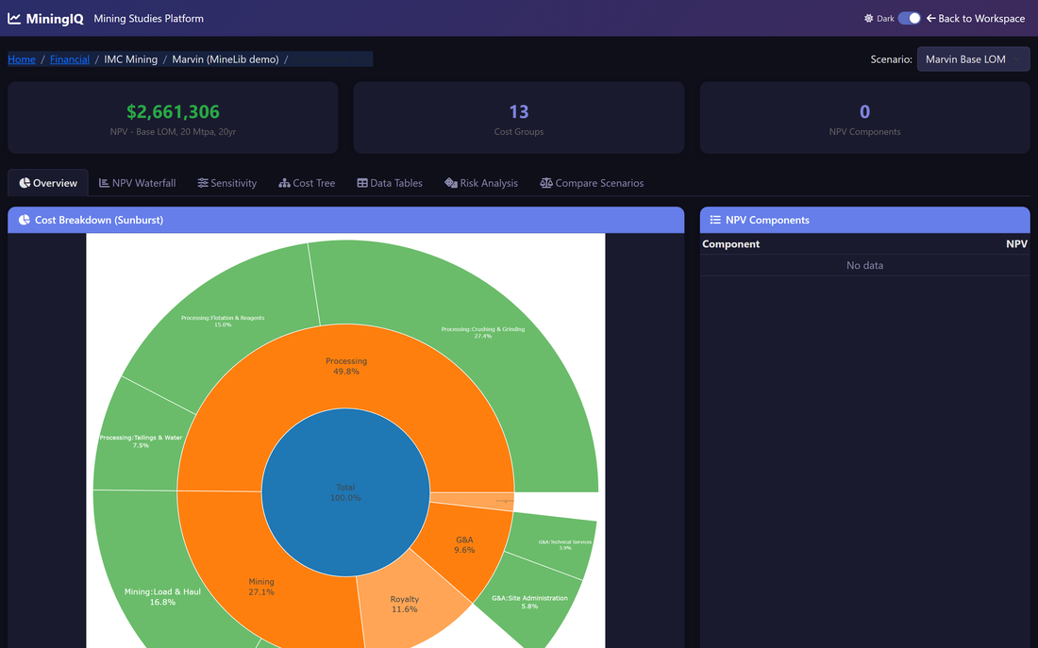
Task: Click the Cost Breakdown (Sunburst) header title
Action: coord(99,220)
